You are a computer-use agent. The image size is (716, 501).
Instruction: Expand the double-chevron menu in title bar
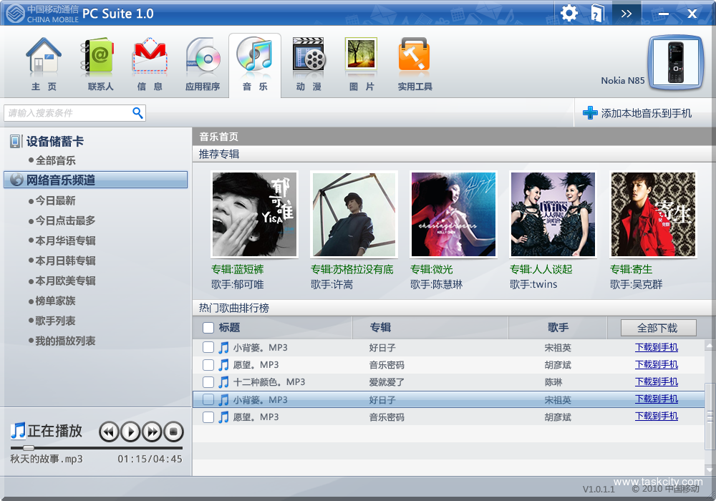coord(626,13)
